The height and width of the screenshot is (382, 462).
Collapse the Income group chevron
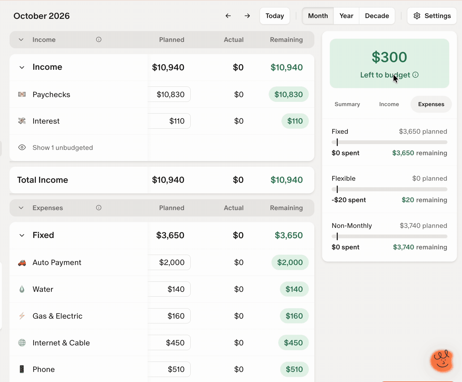point(22,67)
